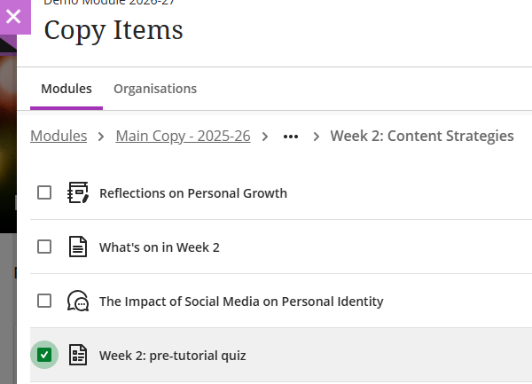Tick the Reflections on Personal Growth checkbox
The height and width of the screenshot is (384, 532).
click(44, 192)
